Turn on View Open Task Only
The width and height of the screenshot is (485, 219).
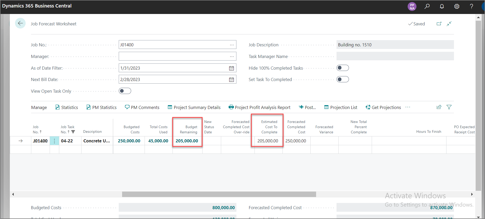pyautogui.click(x=125, y=91)
